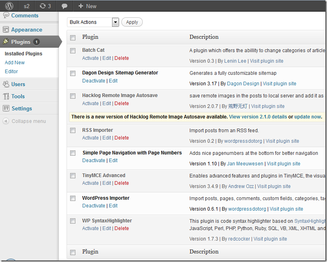Tick the select-all checkbox in table footer

[73, 252]
